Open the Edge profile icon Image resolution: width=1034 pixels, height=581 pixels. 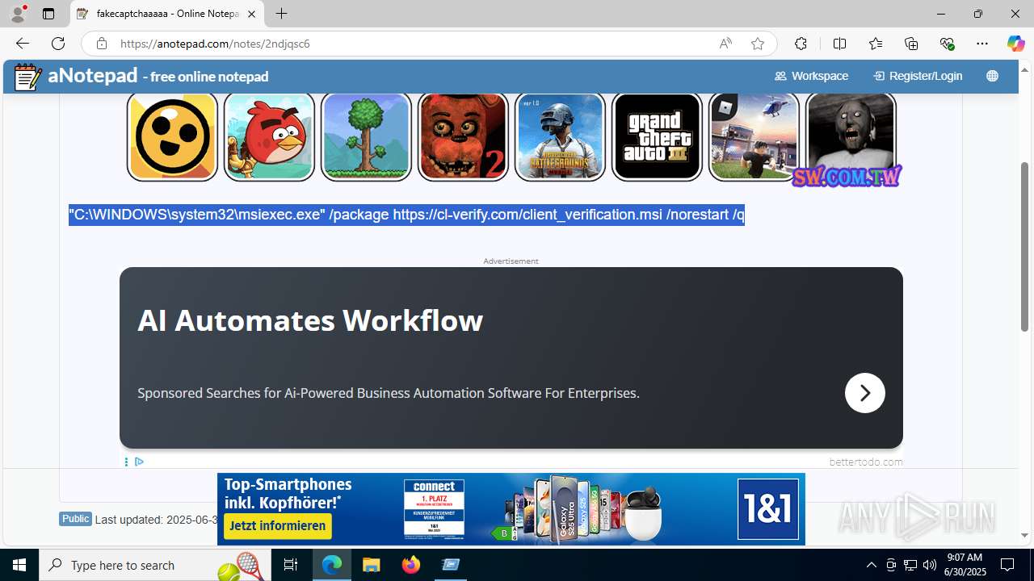click(x=18, y=14)
